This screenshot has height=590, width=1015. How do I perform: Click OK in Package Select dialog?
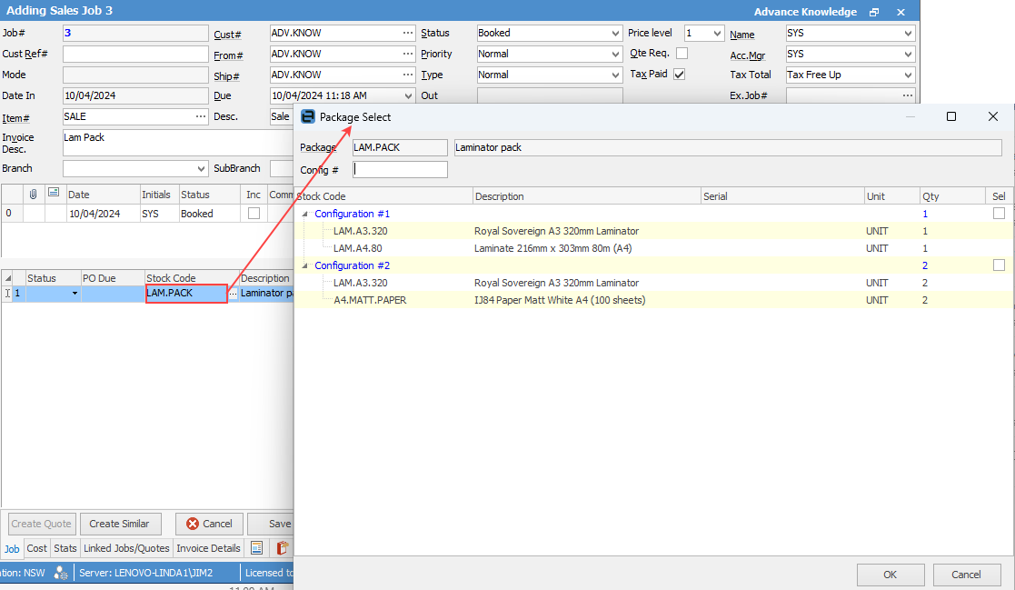890,575
